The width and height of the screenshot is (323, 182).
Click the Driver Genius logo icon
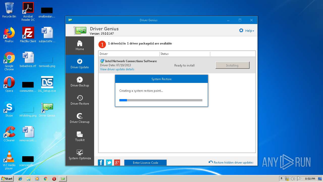coord(80,31)
